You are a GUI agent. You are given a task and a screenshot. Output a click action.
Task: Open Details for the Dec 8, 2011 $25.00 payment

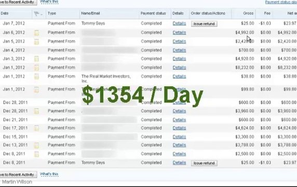(x=179, y=163)
